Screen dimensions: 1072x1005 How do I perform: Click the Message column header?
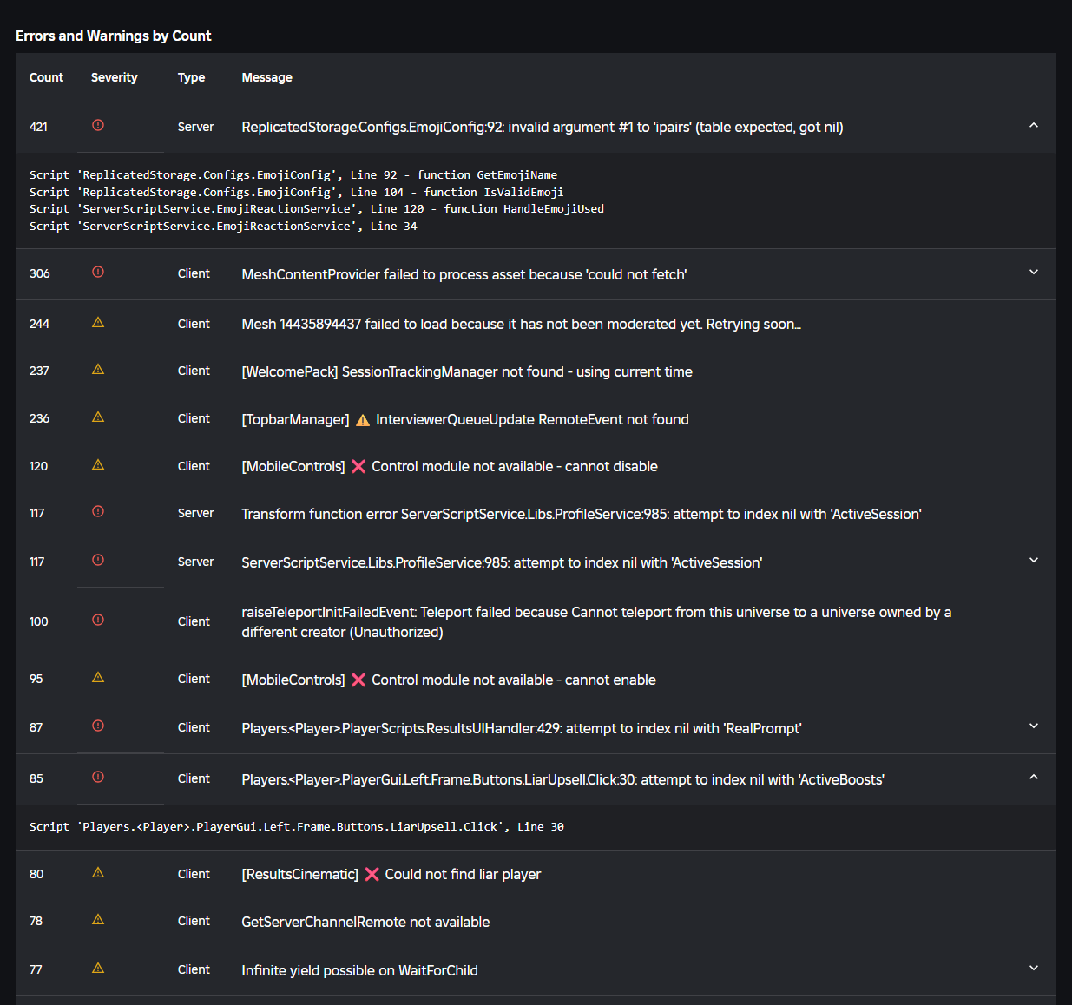coord(266,77)
